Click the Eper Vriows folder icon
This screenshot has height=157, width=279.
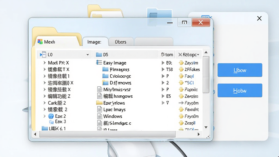[99, 103]
